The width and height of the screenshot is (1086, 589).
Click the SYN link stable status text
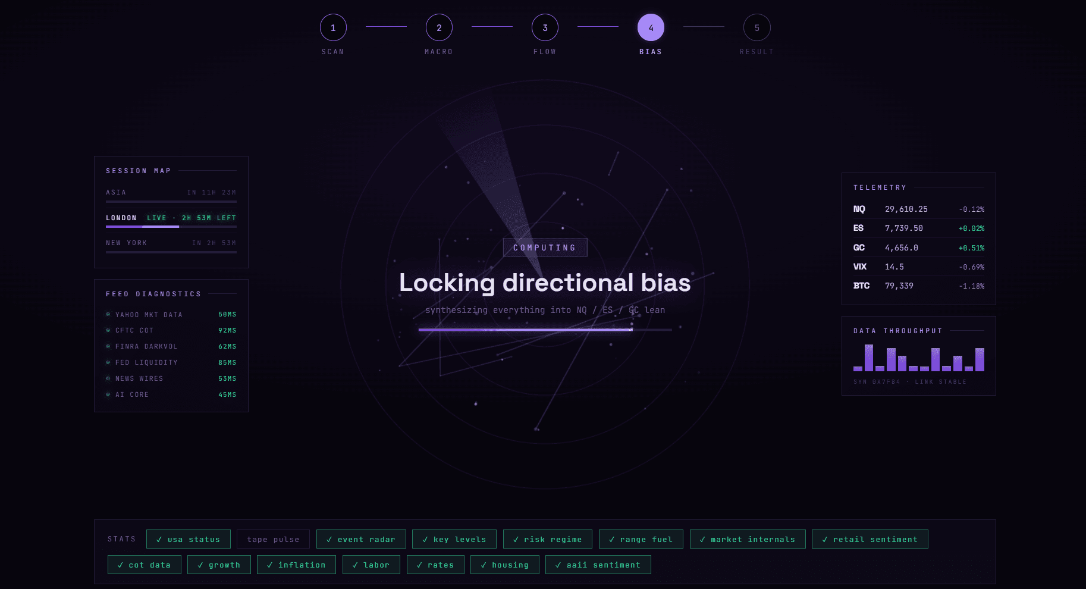click(x=910, y=382)
